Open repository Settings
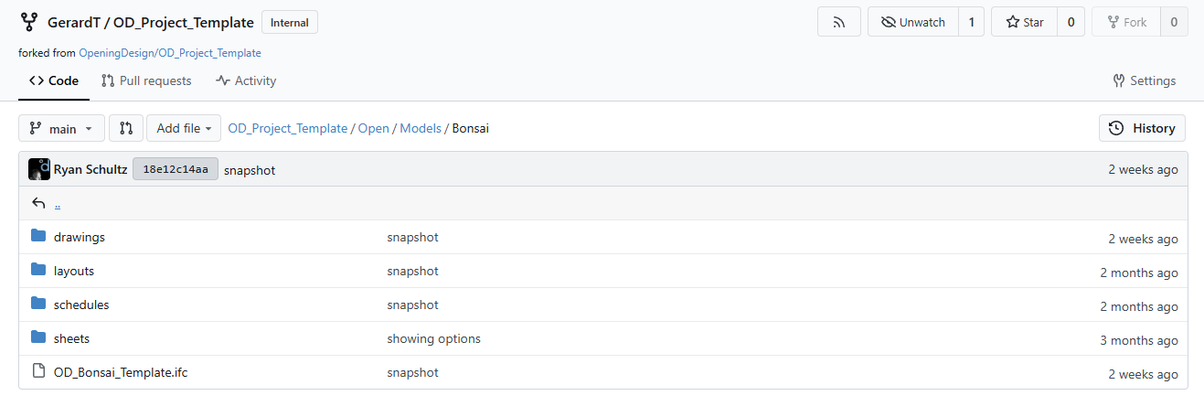The height and width of the screenshot is (417, 1204). point(1144,80)
